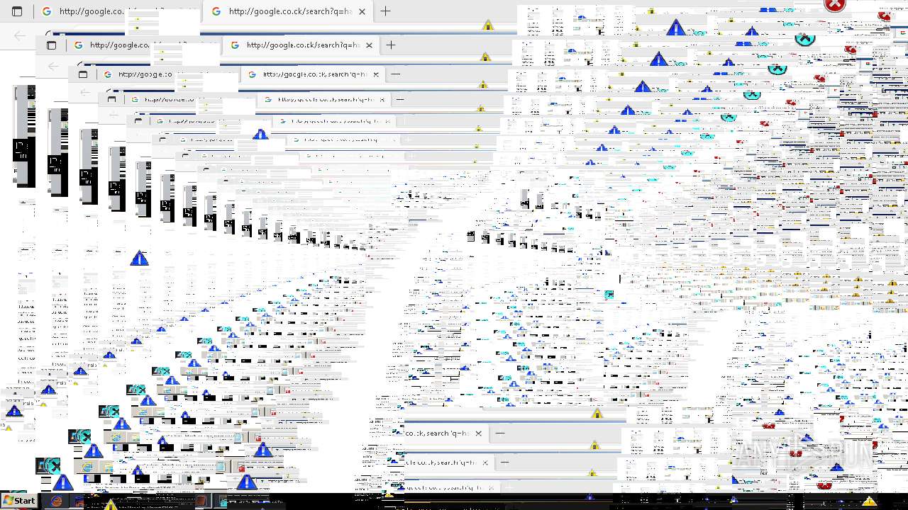The image size is (908, 510).
Task: Close the google.co.ck/search tab in topmost window
Action: [x=362, y=11]
